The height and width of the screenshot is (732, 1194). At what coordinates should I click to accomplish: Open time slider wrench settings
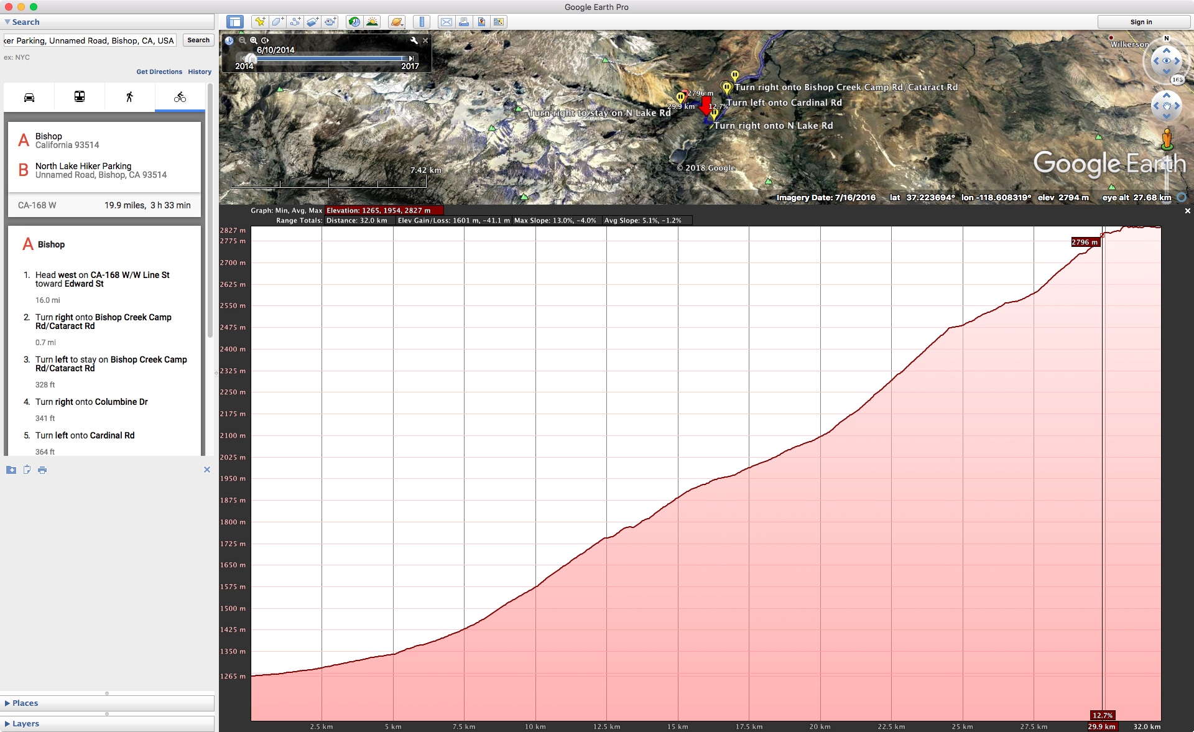point(414,40)
